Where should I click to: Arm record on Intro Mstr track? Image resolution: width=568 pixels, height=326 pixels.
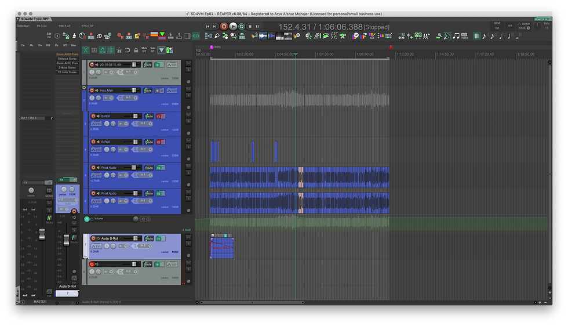click(x=92, y=90)
